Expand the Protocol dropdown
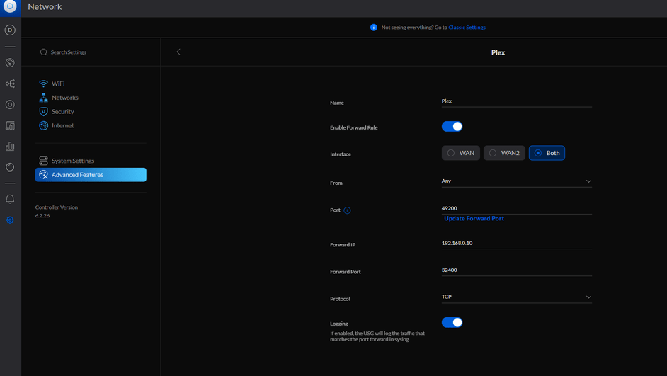 click(x=516, y=297)
